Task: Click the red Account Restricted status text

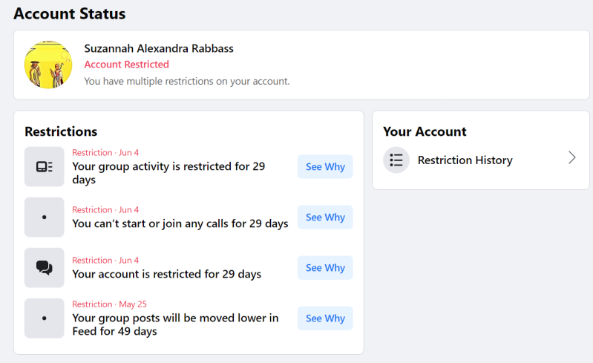Action: tap(126, 65)
